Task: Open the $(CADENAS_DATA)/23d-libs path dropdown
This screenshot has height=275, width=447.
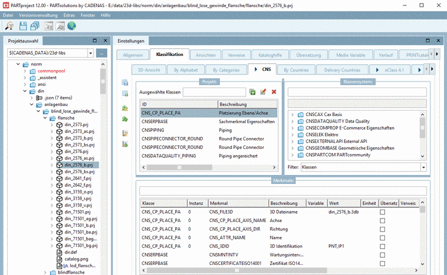Action: pos(90,53)
